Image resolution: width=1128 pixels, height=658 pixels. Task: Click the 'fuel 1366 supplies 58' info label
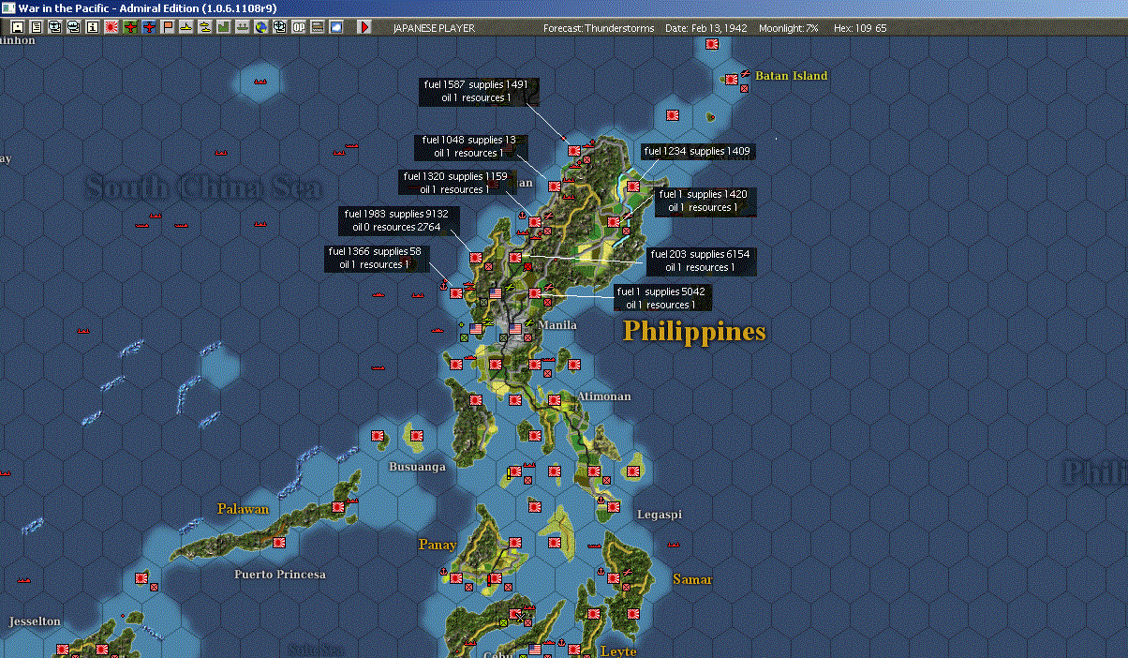pos(375,258)
